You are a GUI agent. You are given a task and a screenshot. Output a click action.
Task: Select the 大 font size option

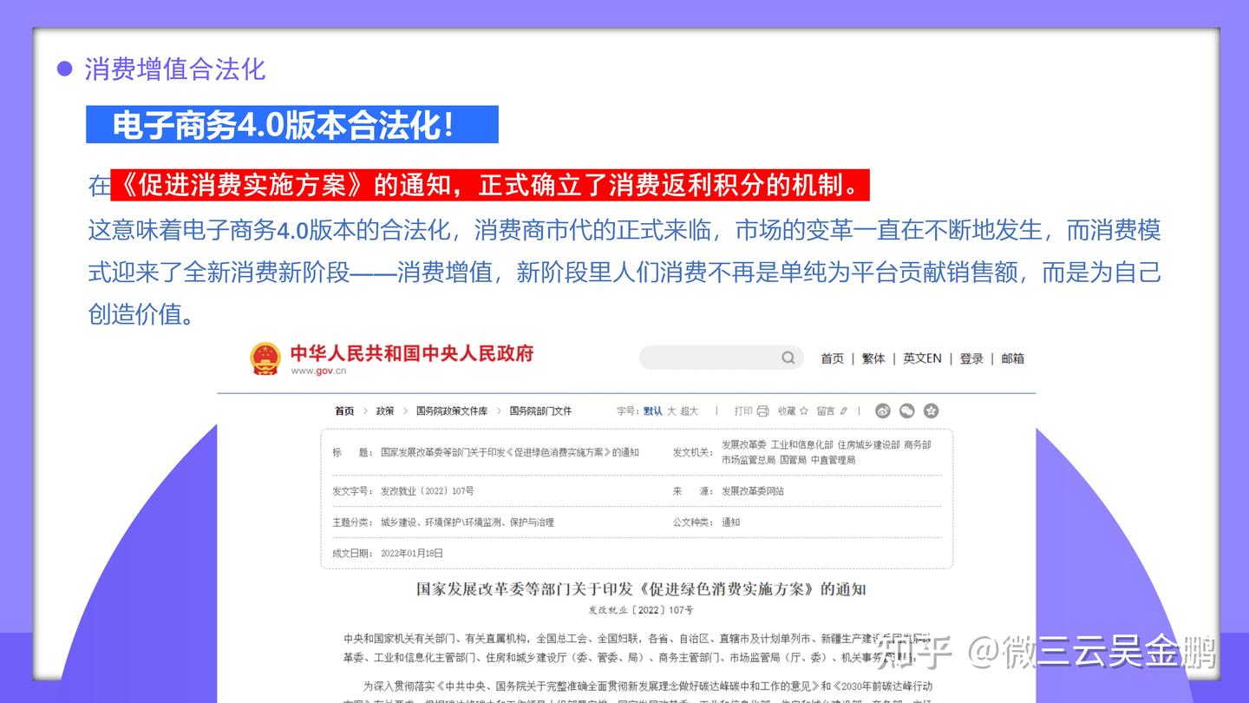pyautogui.click(x=672, y=411)
